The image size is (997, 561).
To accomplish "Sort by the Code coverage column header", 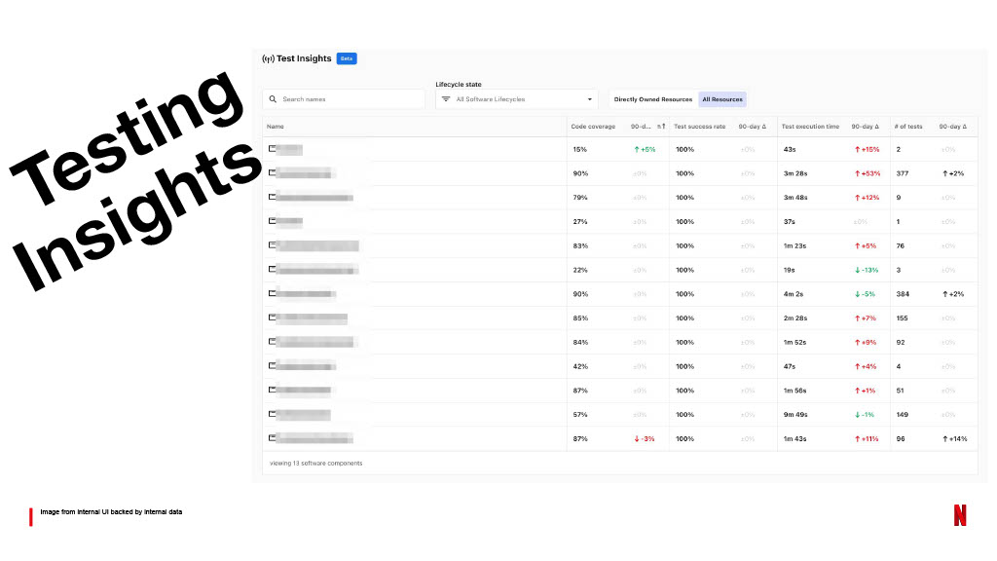I will [x=593, y=127].
